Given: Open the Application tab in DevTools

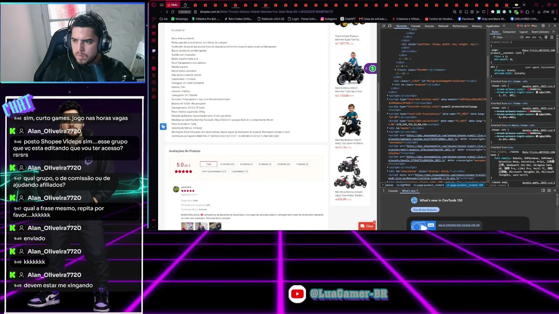Looking at the screenshot, I should (x=493, y=26).
